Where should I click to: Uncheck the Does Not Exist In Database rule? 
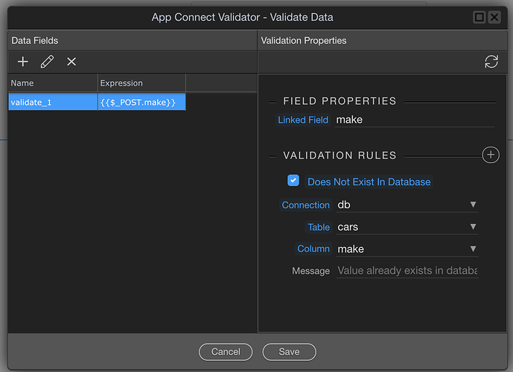point(293,181)
